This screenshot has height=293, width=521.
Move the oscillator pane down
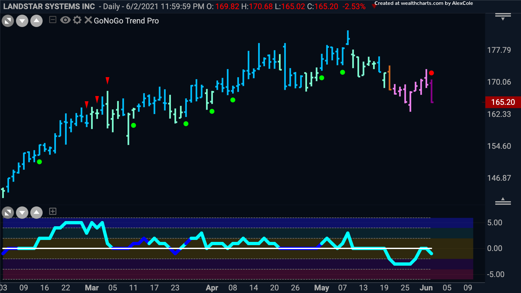click(x=22, y=213)
